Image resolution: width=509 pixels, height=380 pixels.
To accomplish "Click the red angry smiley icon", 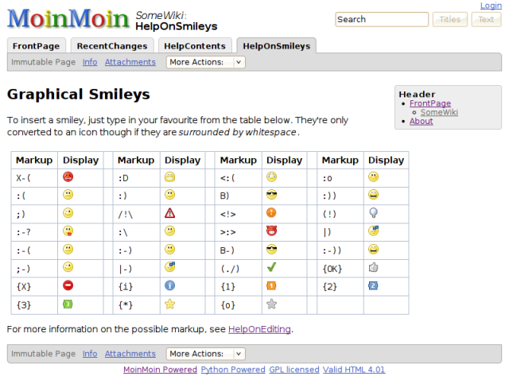I will point(68,177).
